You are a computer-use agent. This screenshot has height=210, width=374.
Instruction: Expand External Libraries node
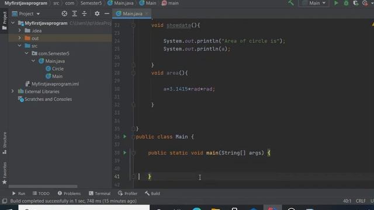click(13, 91)
